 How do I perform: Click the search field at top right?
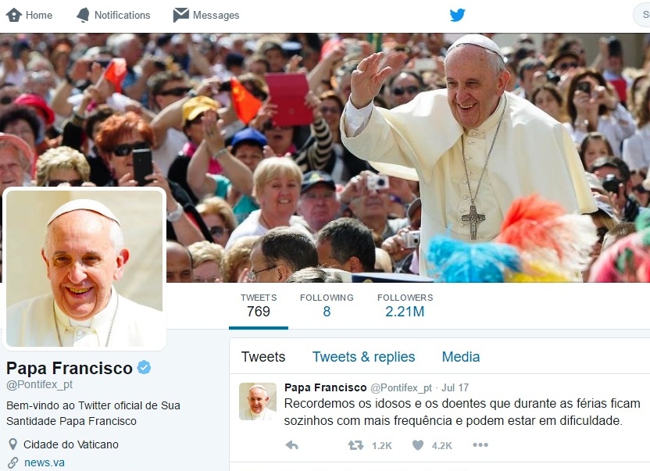pos(641,15)
